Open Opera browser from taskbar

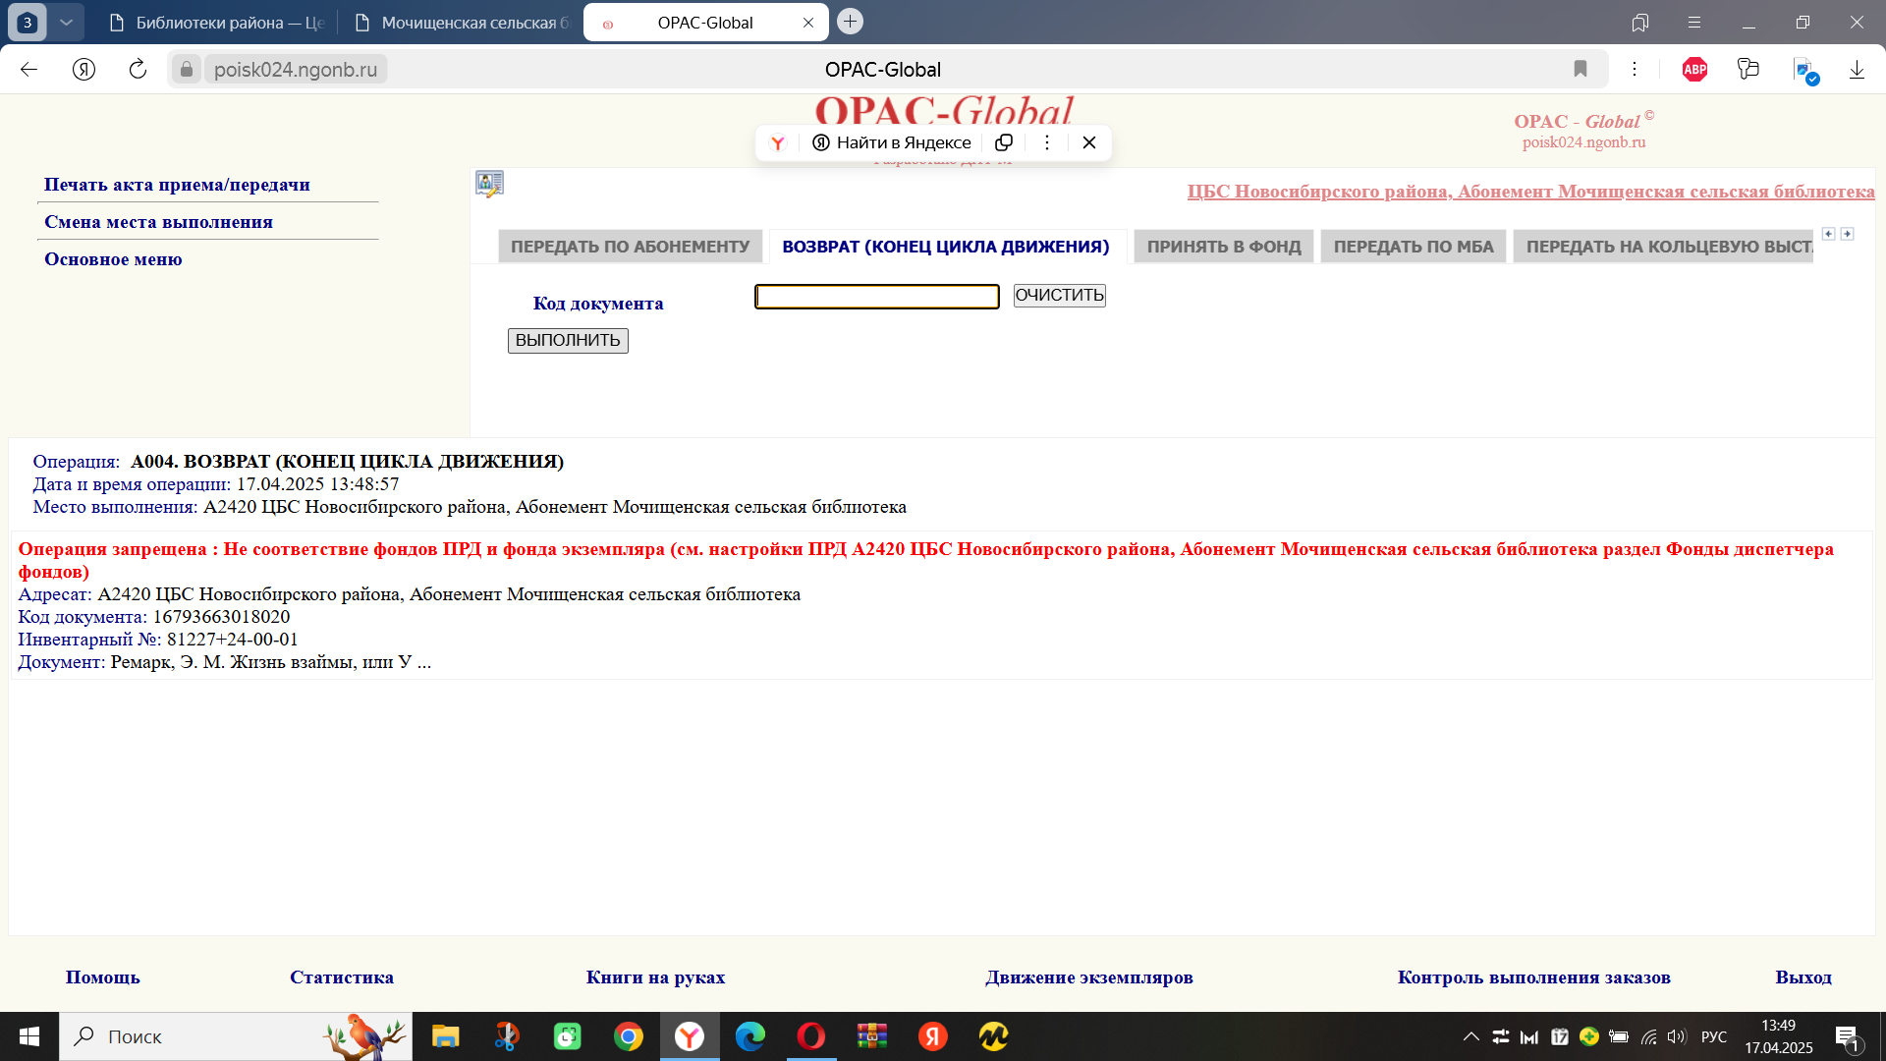[x=811, y=1036]
